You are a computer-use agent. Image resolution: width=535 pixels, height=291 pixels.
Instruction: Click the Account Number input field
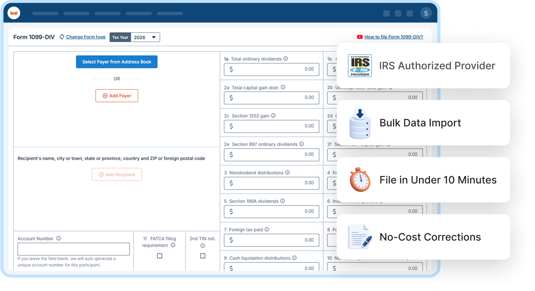[x=74, y=249]
